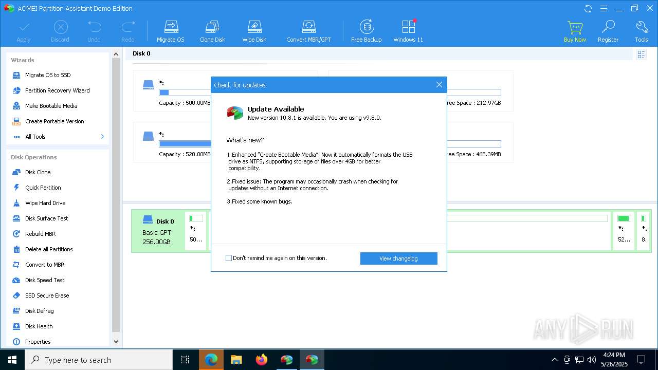658x370 pixels.
Task: Click the Windows 11 checker icon
Action: 408,31
